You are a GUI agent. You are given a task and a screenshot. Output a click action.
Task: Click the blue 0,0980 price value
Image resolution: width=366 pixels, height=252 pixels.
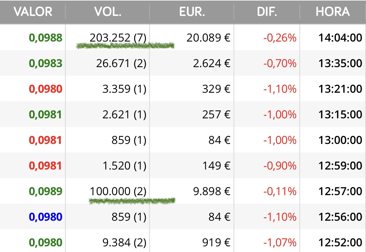pyautogui.click(x=45, y=217)
